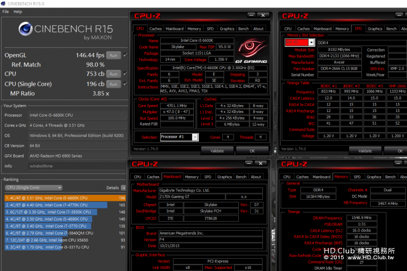The height and width of the screenshot is (271, 407).
Task: Open Graphics tab in CPU-Z Mainboard window
Action: pyautogui.click(x=224, y=177)
